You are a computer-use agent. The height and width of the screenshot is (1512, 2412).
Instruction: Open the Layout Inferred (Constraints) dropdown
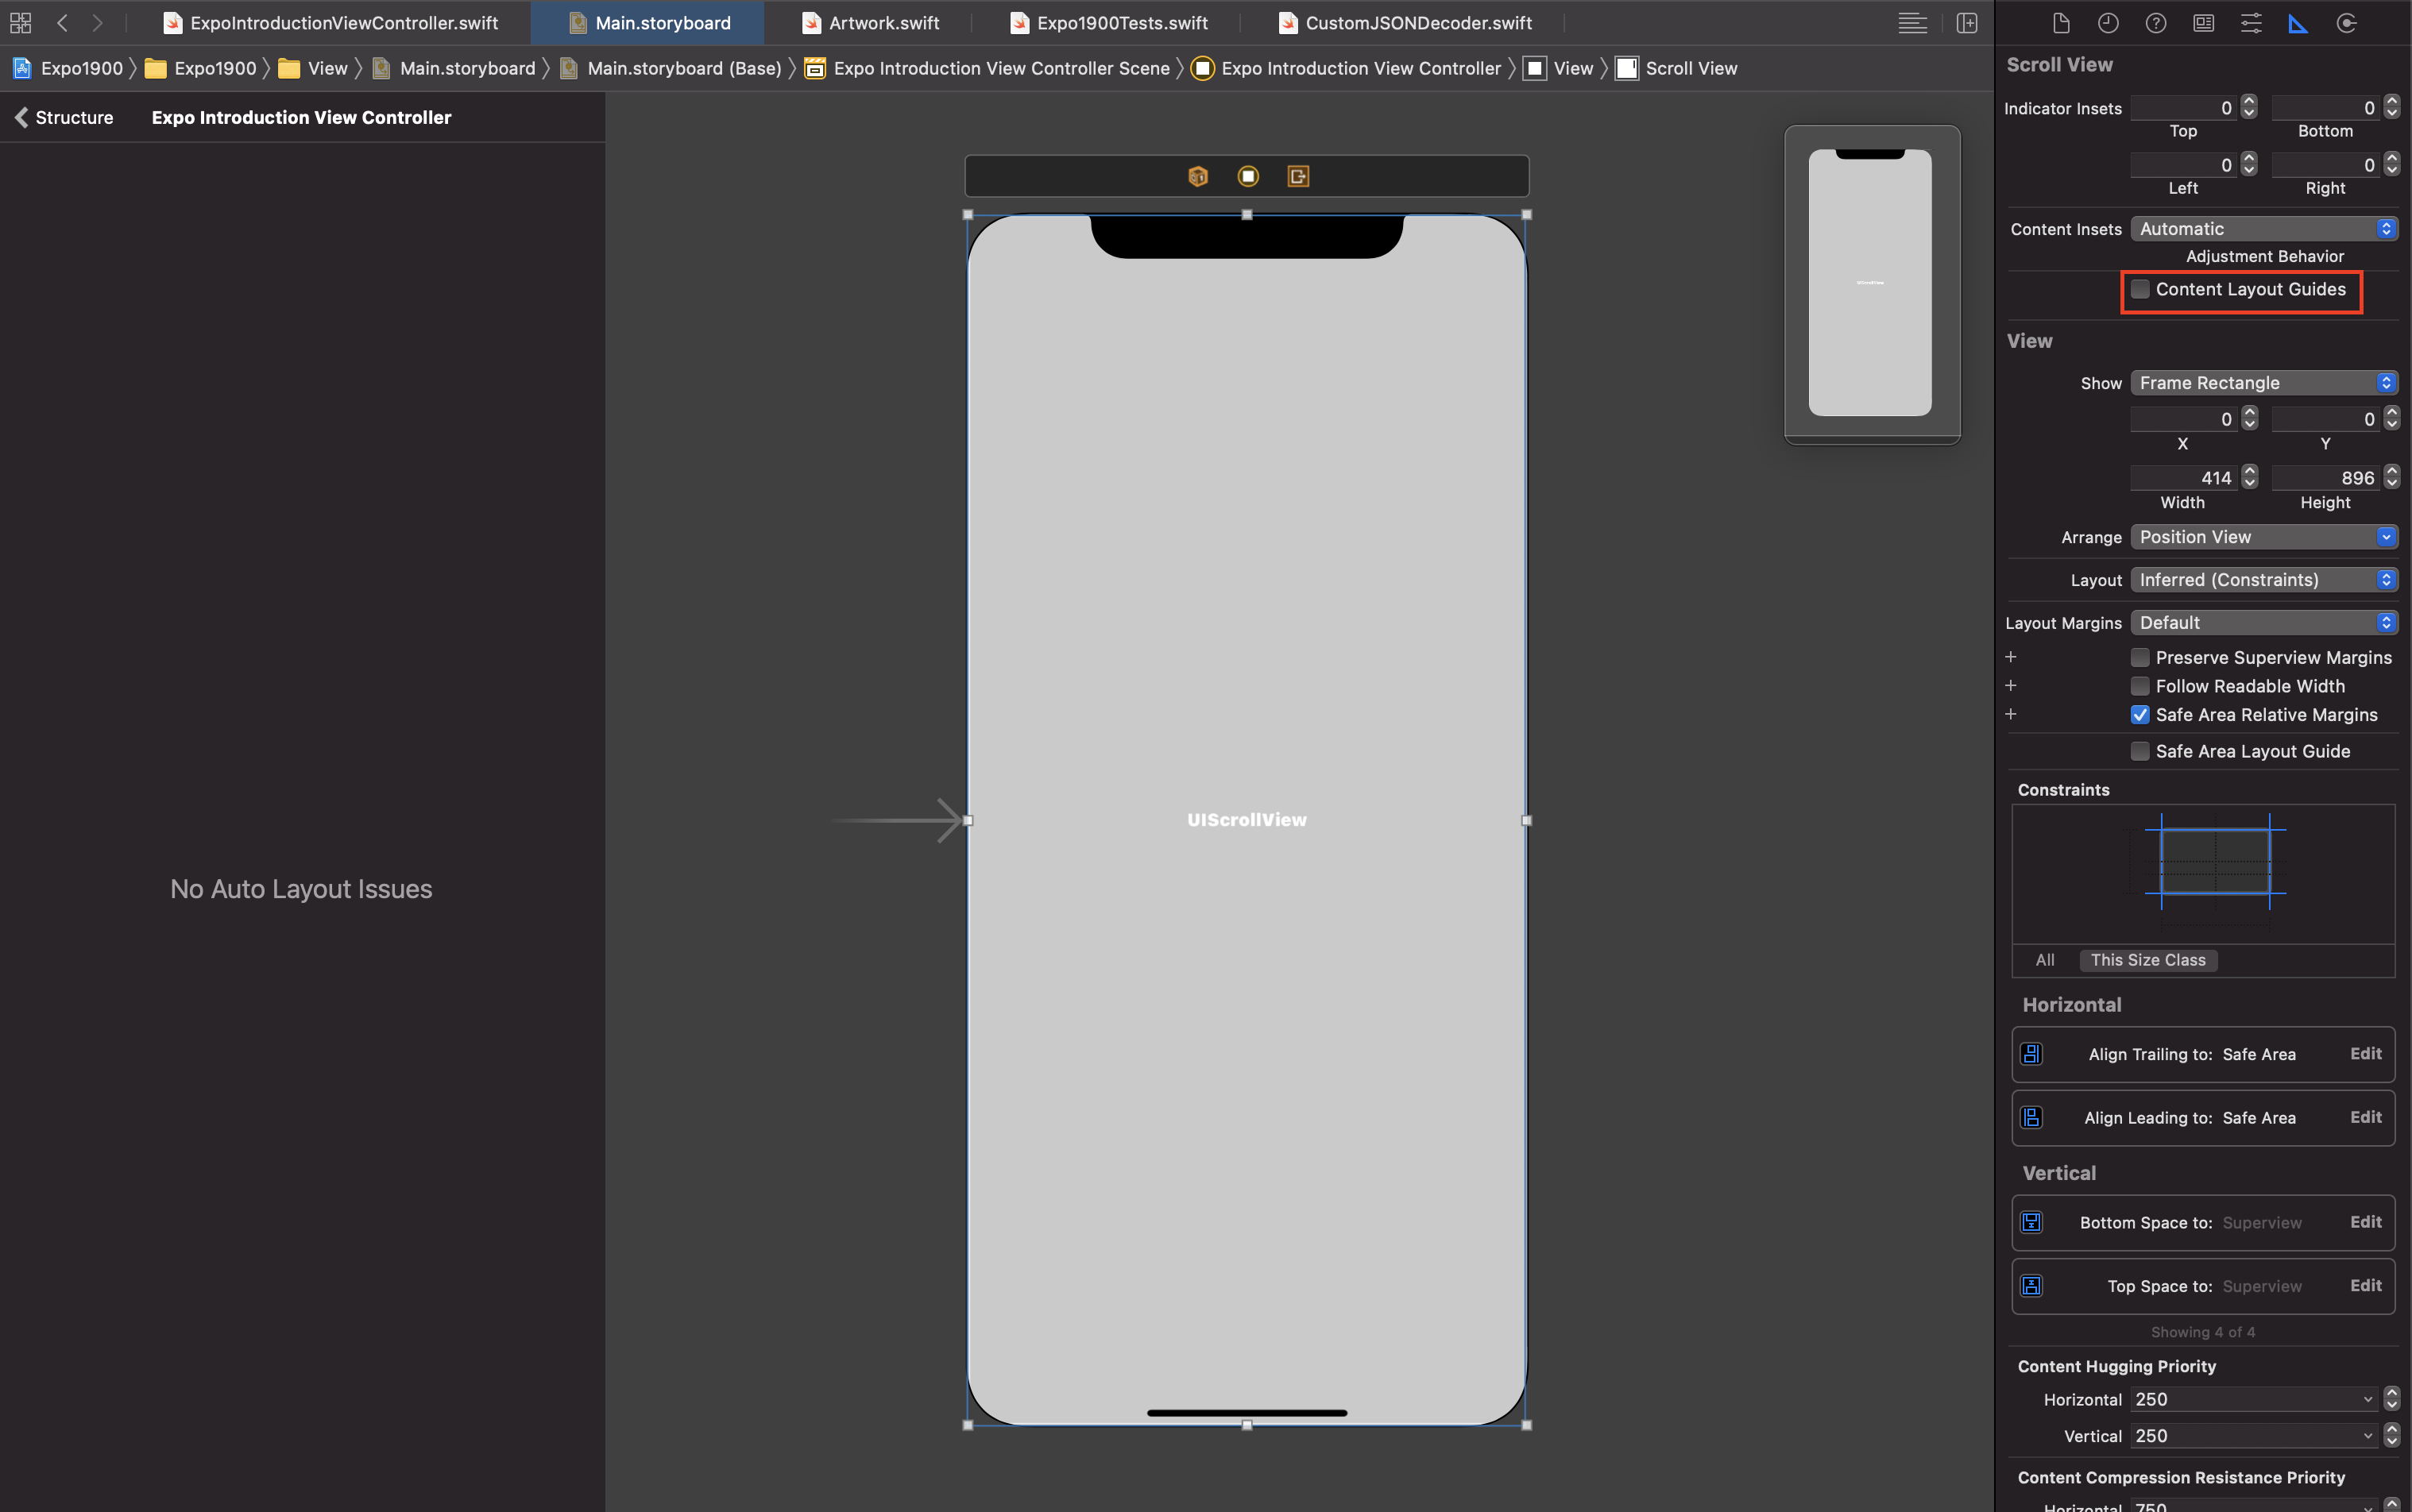point(2264,580)
